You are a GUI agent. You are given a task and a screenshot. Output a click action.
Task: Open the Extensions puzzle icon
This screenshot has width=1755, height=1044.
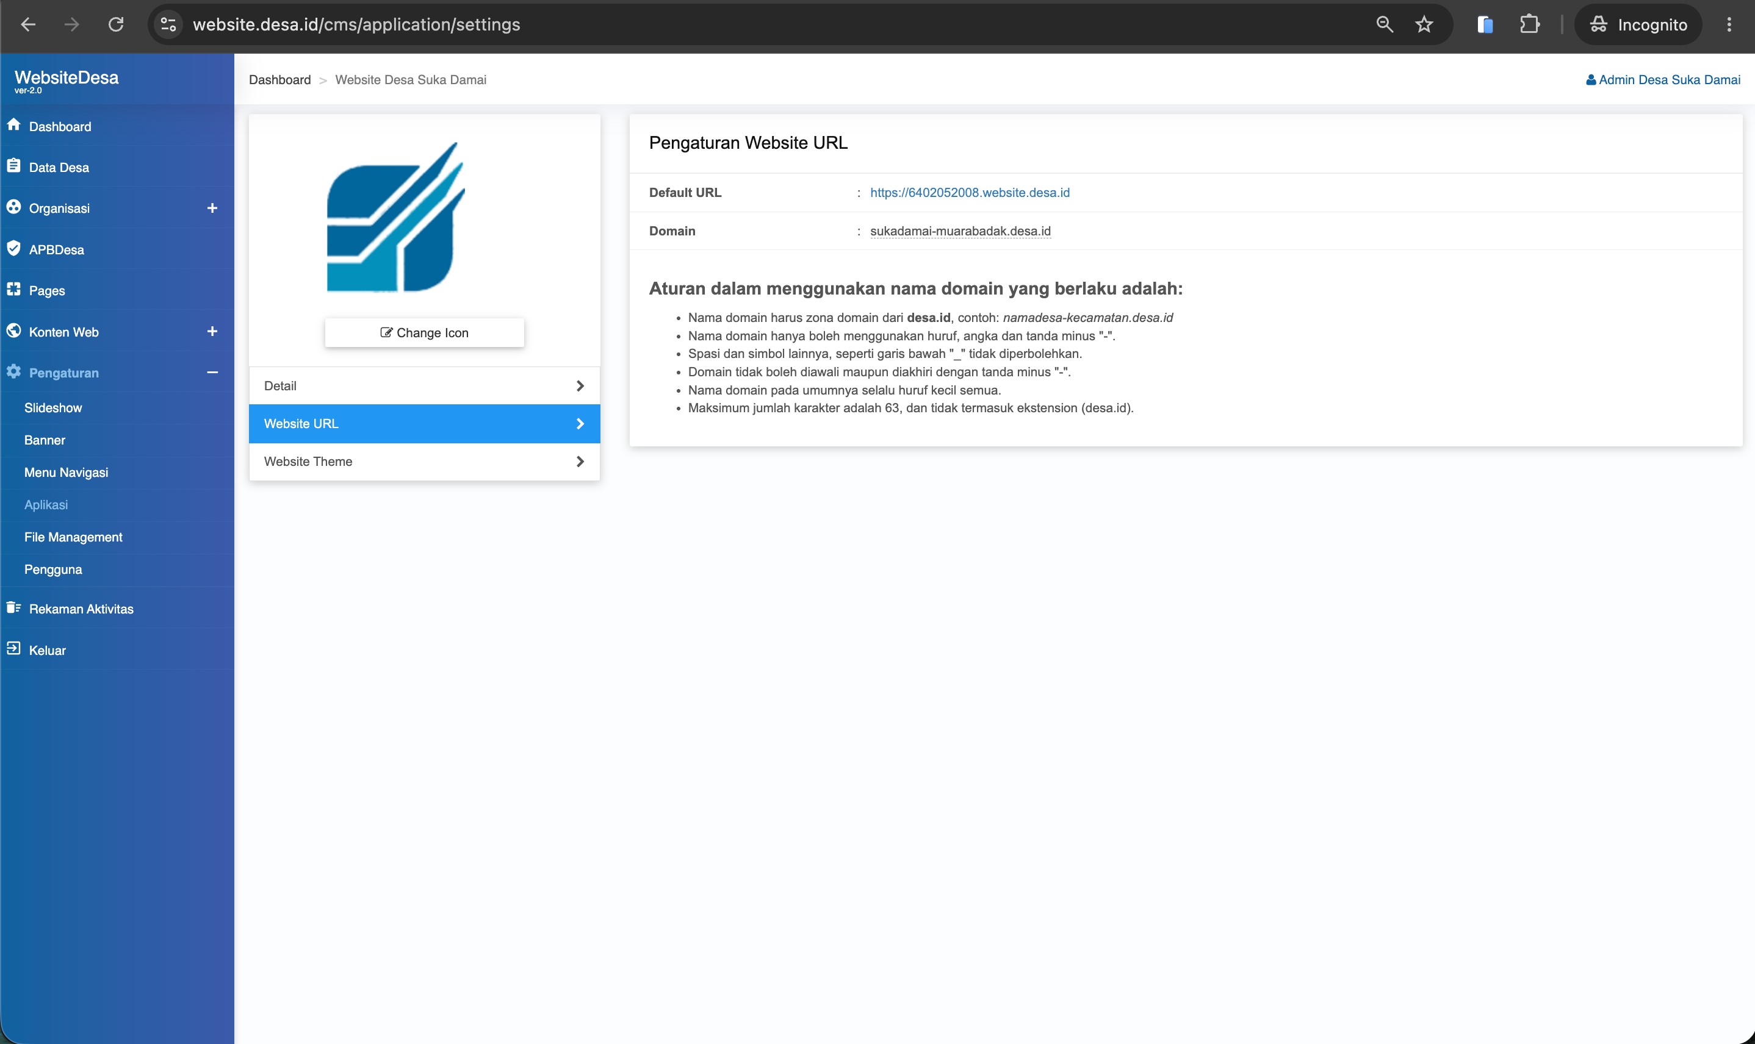point(1529,24)
